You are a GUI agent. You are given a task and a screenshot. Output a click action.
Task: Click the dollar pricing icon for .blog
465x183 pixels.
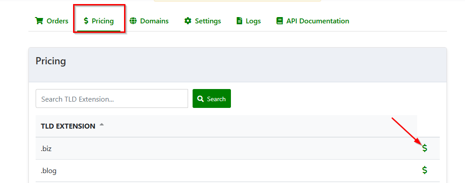(425, 170)
